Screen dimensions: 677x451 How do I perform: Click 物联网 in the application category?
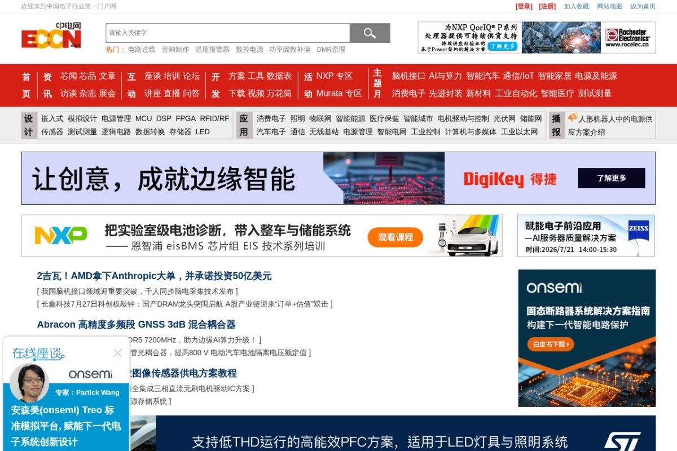(x=320, y=118)
